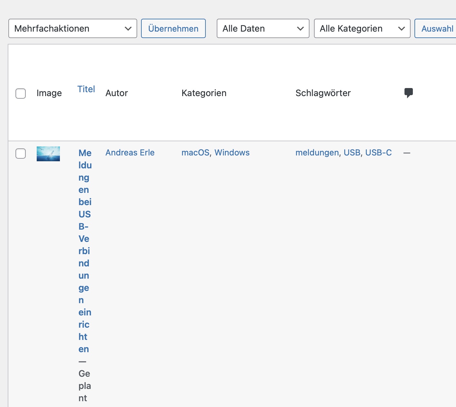The image size is (456, 407).
Task: Filter by the Windows category link
Action: click(232, 153)
